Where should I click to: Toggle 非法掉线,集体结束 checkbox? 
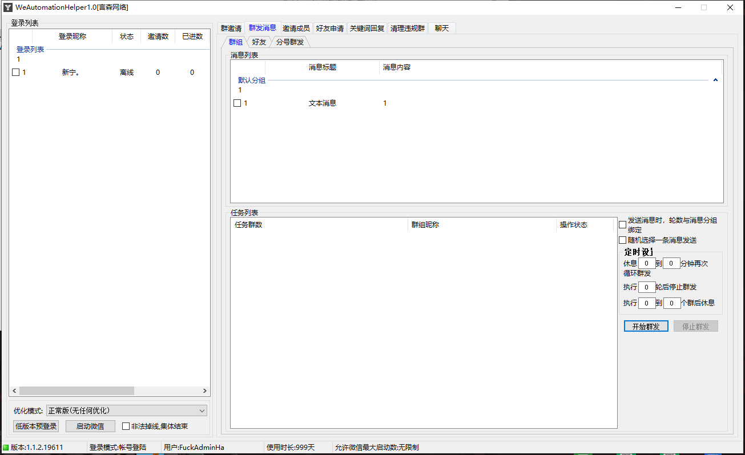pos(126,426)
